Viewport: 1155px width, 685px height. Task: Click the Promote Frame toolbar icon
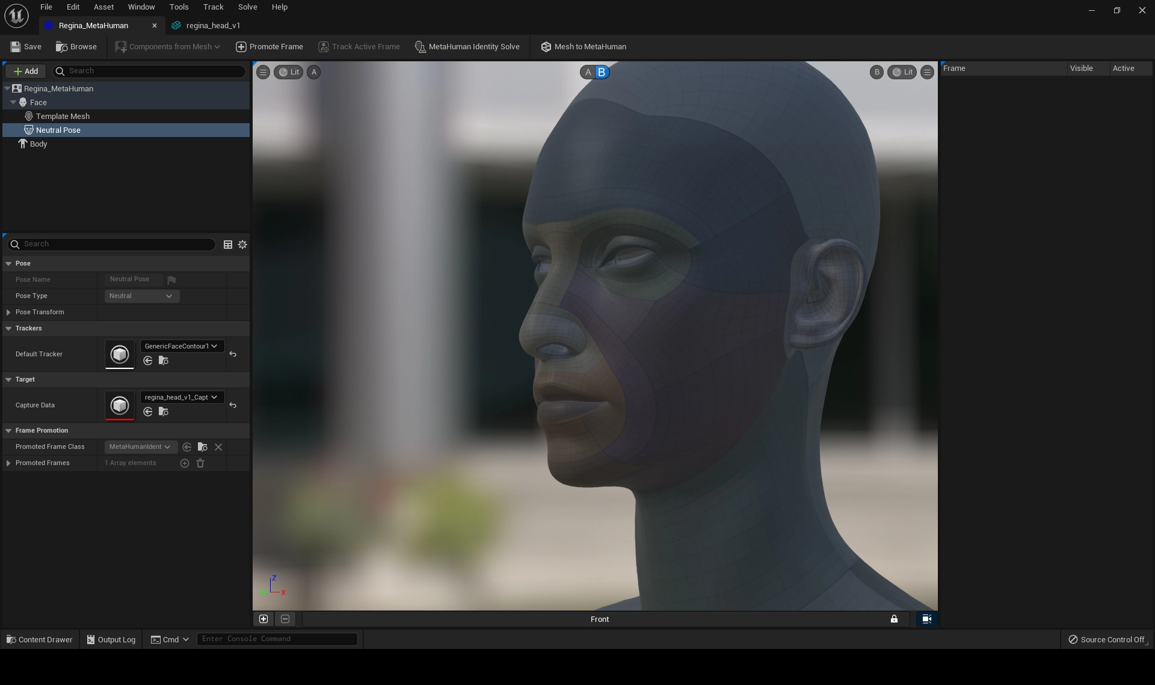(241, 47)
